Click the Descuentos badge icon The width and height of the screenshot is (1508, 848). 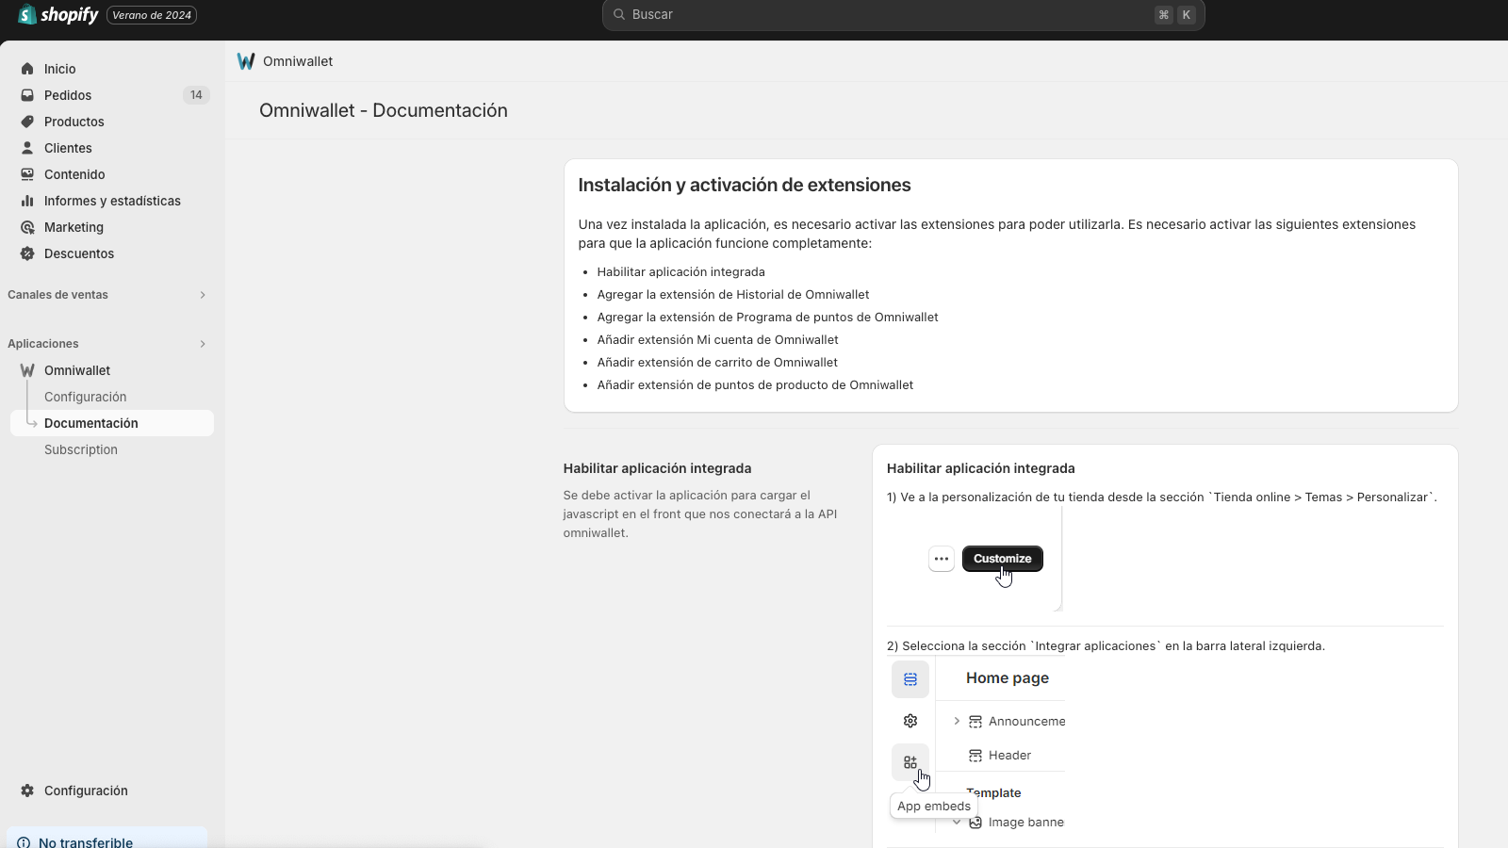[x=26, y=253]
